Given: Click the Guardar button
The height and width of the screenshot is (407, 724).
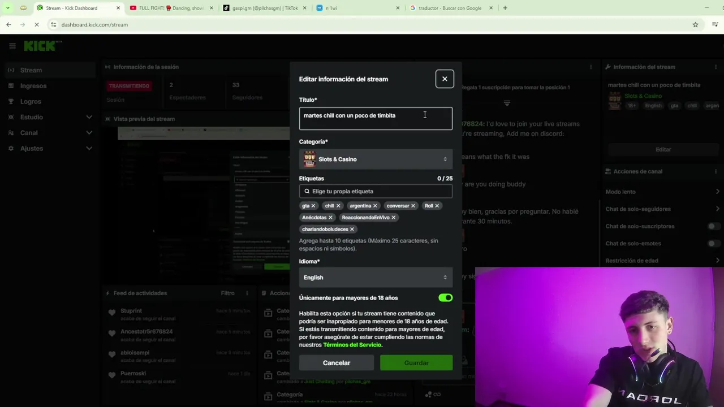Looking at the screenshot, I should tap(416, 363).
